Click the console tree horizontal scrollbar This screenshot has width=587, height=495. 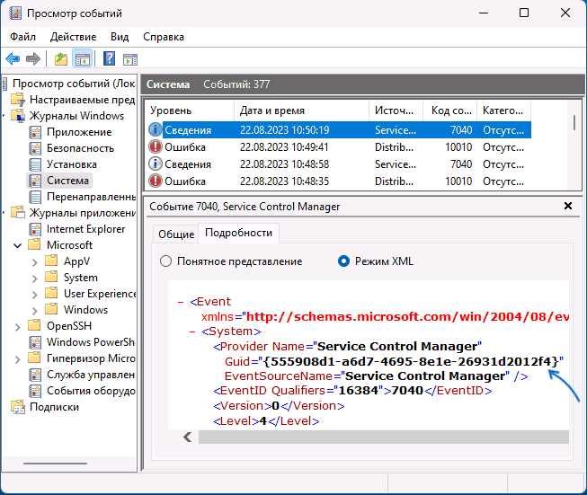pos(55,464)
